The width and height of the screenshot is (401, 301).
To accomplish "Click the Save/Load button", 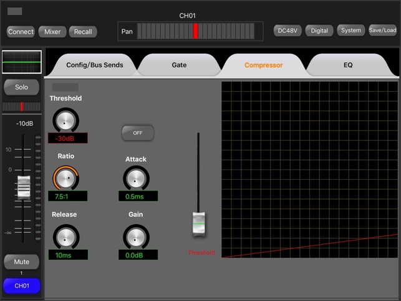I will tap(382, 30).
